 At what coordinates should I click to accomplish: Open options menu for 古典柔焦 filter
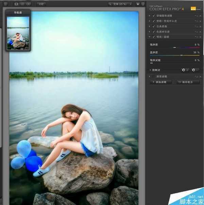197,26
